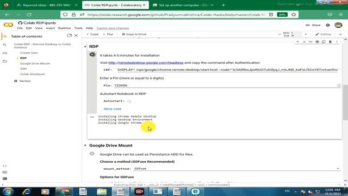Open the Tools menu

point(78,28)
